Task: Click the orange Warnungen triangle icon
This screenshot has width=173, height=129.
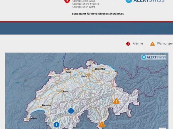Action: point(152,44)
